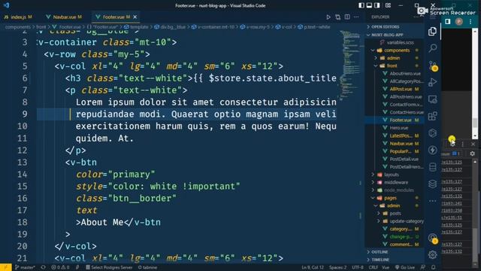
Task: Click the browser window's vertical scrollbar thumb
Action: point(475,122)
